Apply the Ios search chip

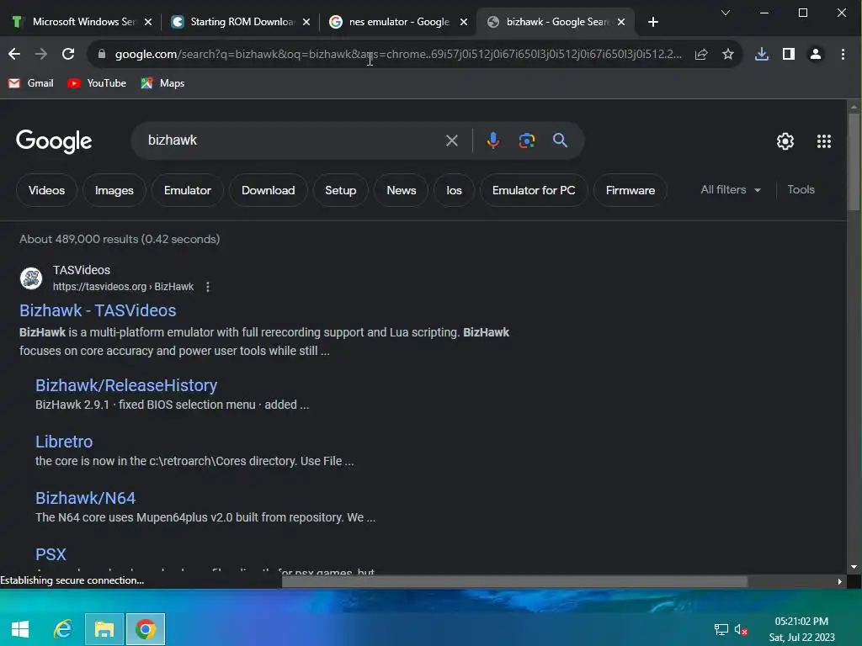(454, 190)
